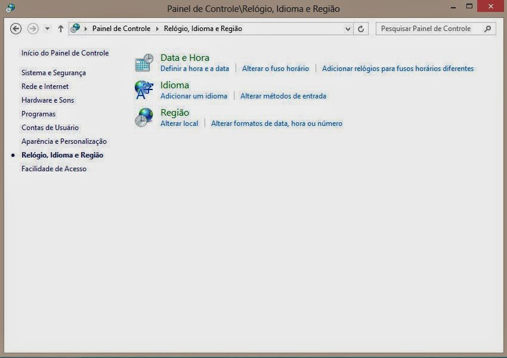This screenshot has width=507, height=358.
Task: Close the Control Panel window
Action: click(x=491, y=6)
